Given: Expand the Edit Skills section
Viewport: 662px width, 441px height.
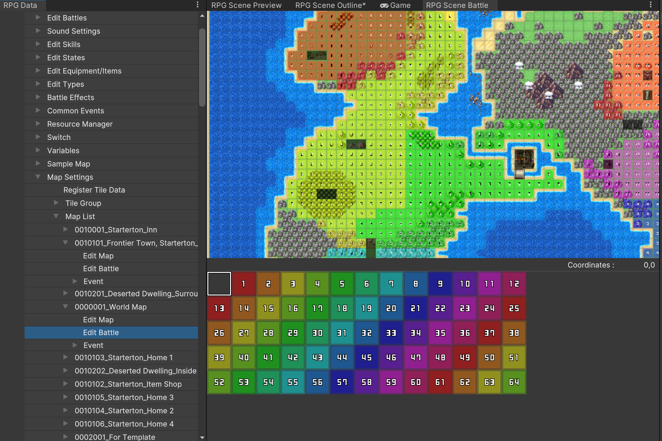Looking at the screenshot, I should coord(38,44).
